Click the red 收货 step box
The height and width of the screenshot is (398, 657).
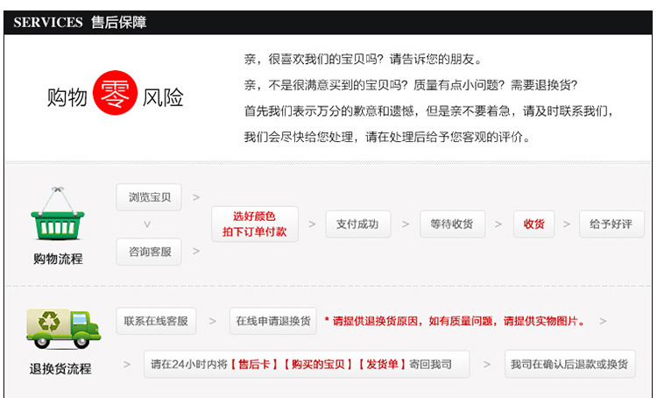click(533, 224)
